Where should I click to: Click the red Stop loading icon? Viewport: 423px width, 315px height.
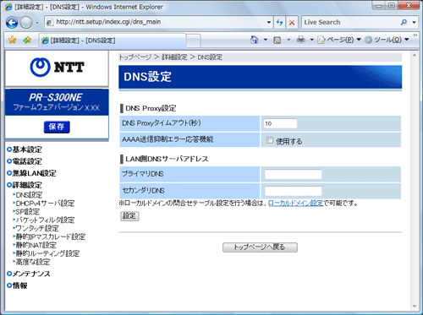pos(292,22)
